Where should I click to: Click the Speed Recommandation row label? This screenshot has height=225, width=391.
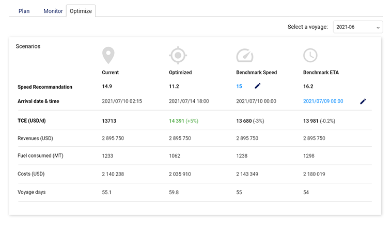(x=45, y=87)
